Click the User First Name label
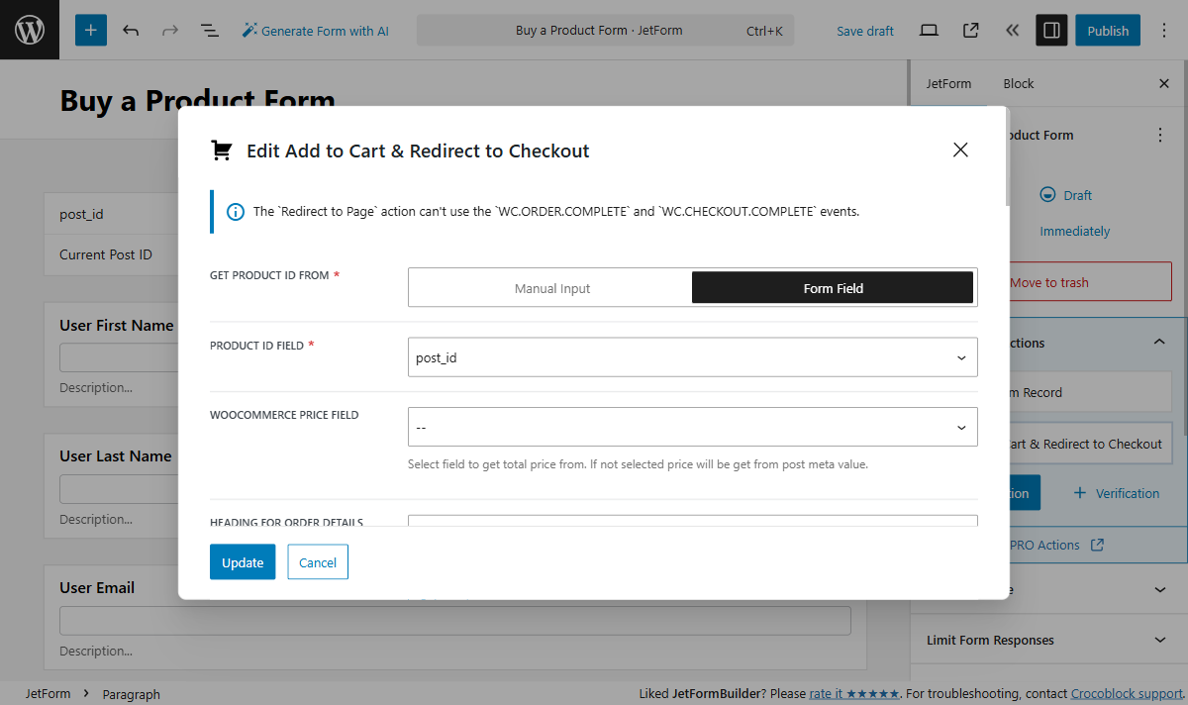Image resolution: width=1188 pixels, height=705 pixels. [117, 325]
